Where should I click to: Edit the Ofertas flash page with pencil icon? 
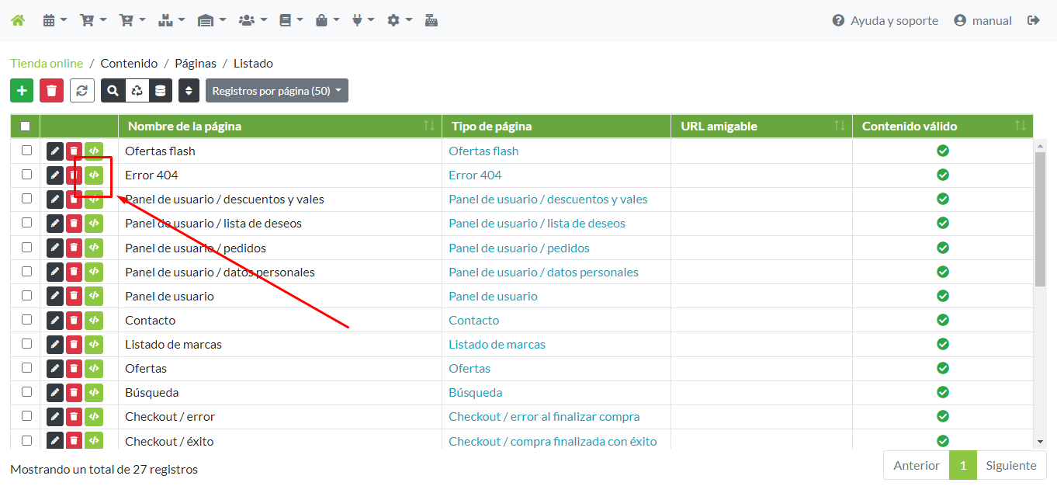pos(55,151)
